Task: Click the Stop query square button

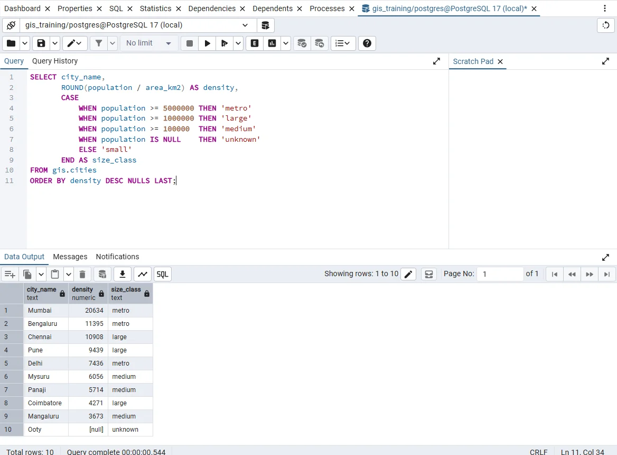Action: coord(190,43)
